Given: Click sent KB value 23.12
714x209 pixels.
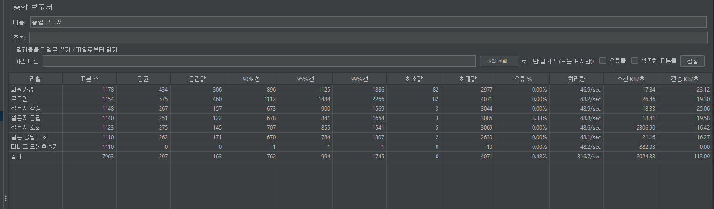Looking at the screenshot, I should (703, 89).
